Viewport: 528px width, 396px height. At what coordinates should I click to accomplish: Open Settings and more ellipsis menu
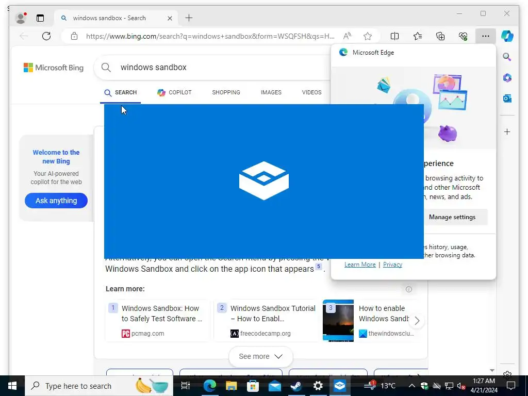pyautogui.click(x=485, y=36)
